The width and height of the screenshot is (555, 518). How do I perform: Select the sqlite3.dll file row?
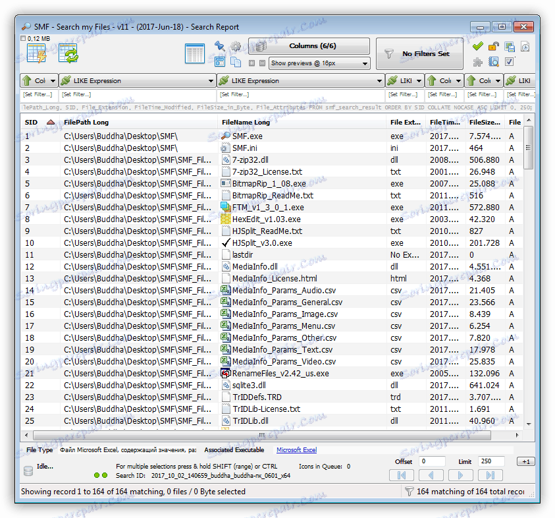[x=271, y=385]
